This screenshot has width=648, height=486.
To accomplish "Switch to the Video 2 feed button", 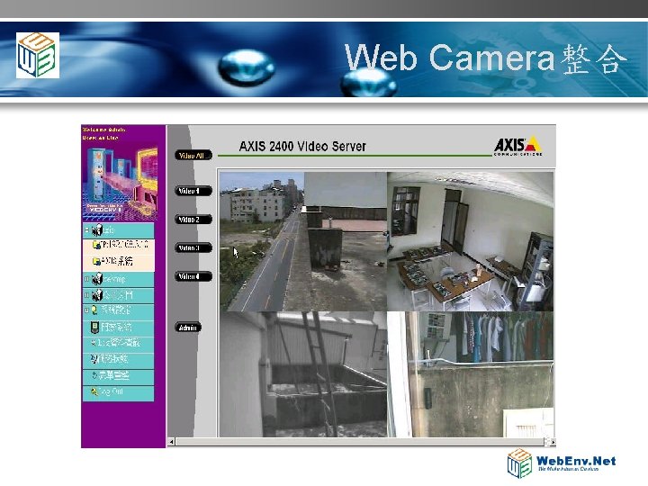I will (x=193, y=220).
